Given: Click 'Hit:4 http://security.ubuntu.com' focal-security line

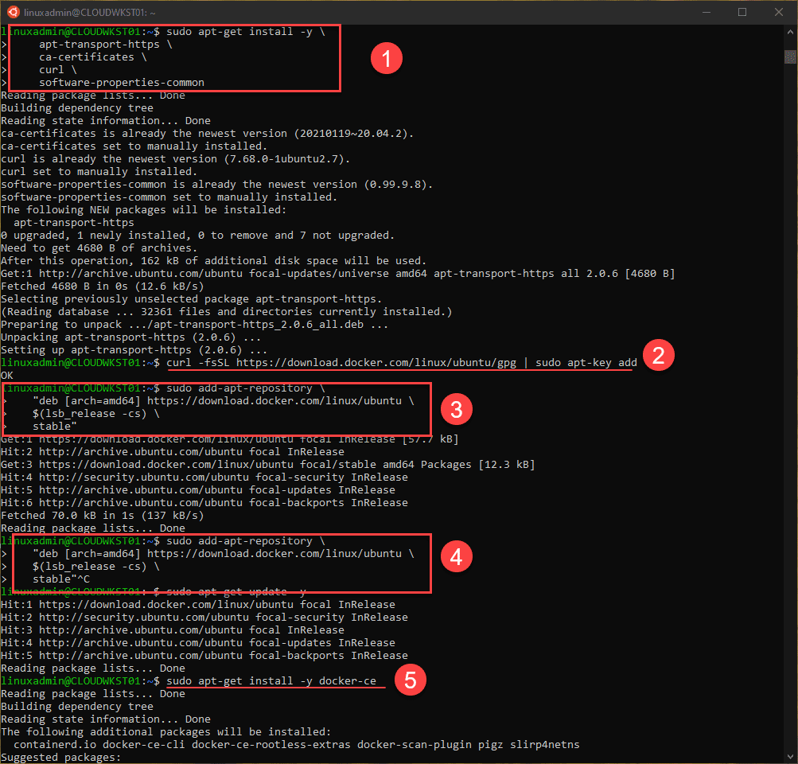Looking at the screenshot, I should pyautogui.click(x=204, y=477).
